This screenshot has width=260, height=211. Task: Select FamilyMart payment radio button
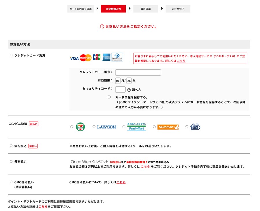[x=124, y=127]
